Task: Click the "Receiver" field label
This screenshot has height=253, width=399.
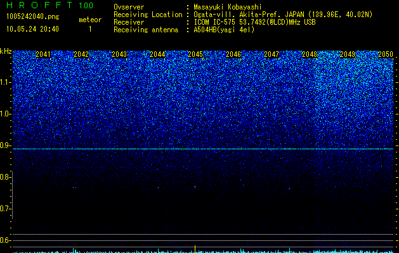Action: (x=129, y=22)
